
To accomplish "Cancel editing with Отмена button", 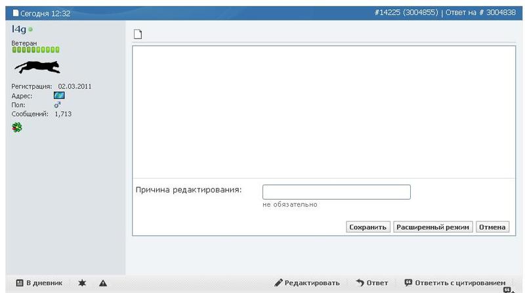I will [492, 227].
